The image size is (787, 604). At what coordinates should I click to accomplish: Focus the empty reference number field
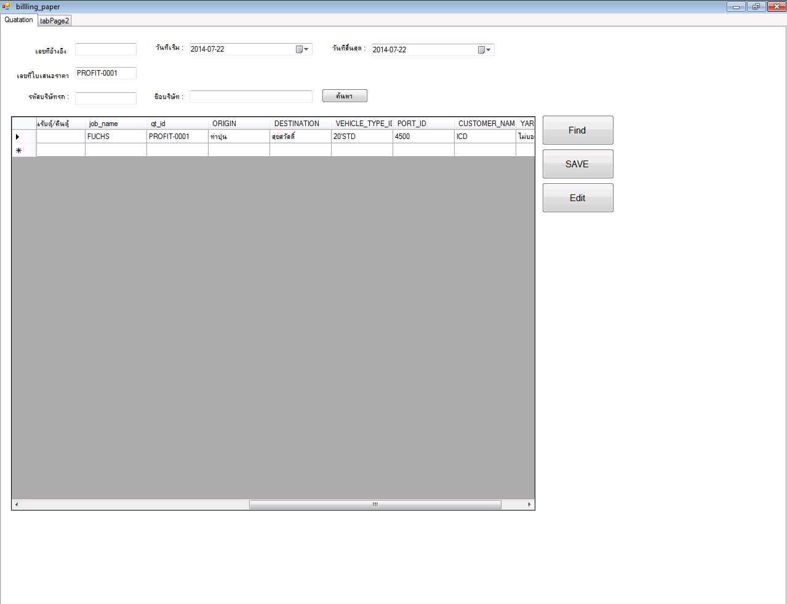106,49
